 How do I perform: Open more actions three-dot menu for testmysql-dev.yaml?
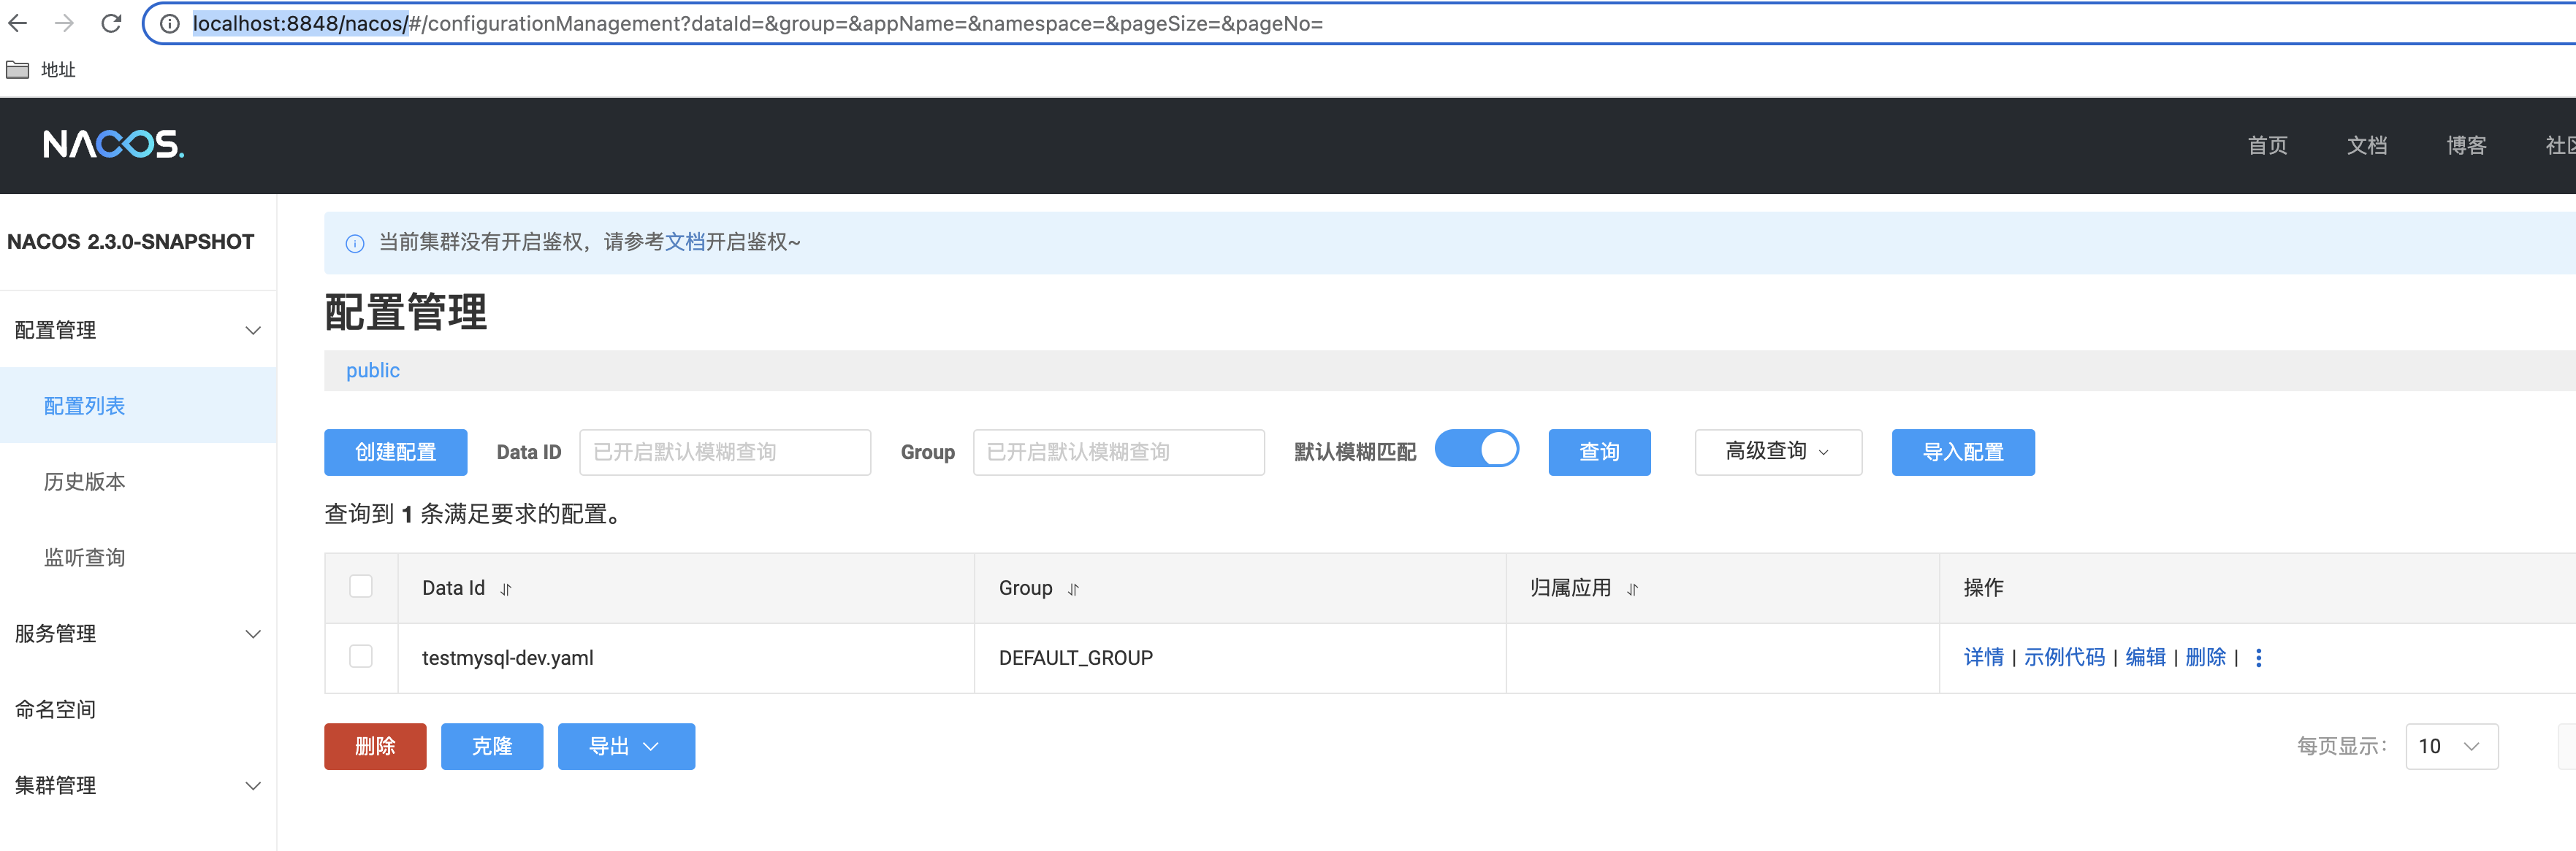tap(2258, 658)
